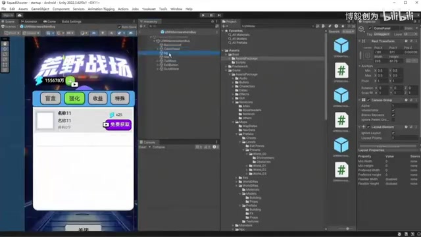Open the Pivot mode dropdown in Scene toolbar
This screenshot has width=421, height=237.
[x=12, y=33]
